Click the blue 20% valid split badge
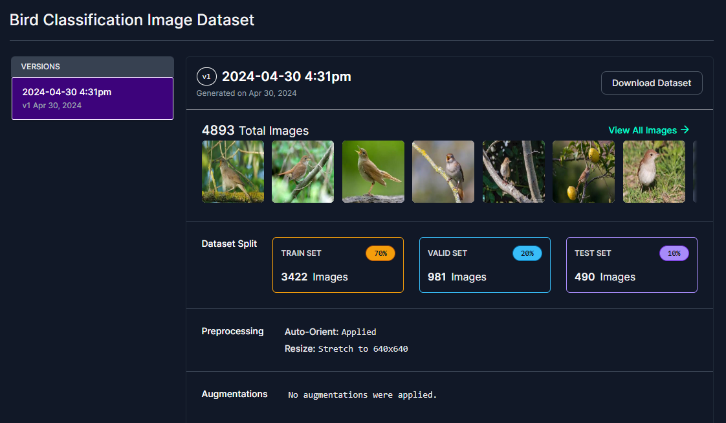 pyautogui.click(x=527, y=253)
